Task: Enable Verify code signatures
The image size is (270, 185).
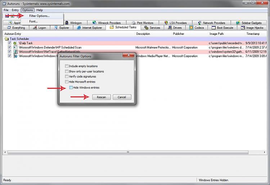Action: pyautogui.click(x=67, y=77)
